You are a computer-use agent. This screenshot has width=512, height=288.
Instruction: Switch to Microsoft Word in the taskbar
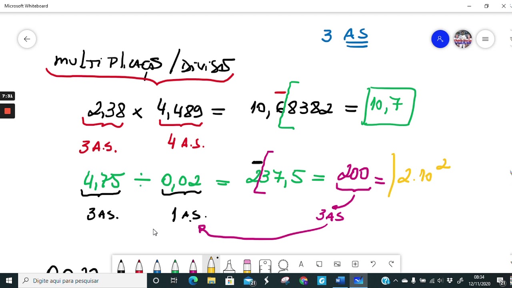(340, 280)
